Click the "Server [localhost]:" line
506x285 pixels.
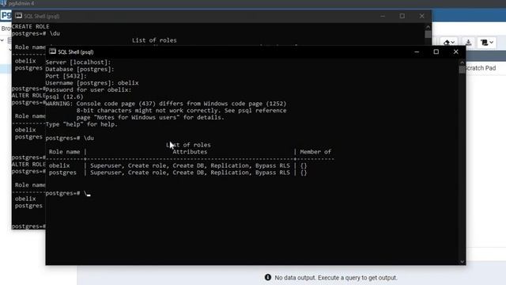coord(78,62)
